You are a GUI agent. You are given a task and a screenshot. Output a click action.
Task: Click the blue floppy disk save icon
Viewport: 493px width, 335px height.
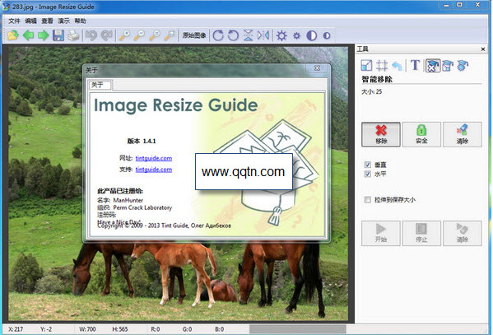(58, 35)
